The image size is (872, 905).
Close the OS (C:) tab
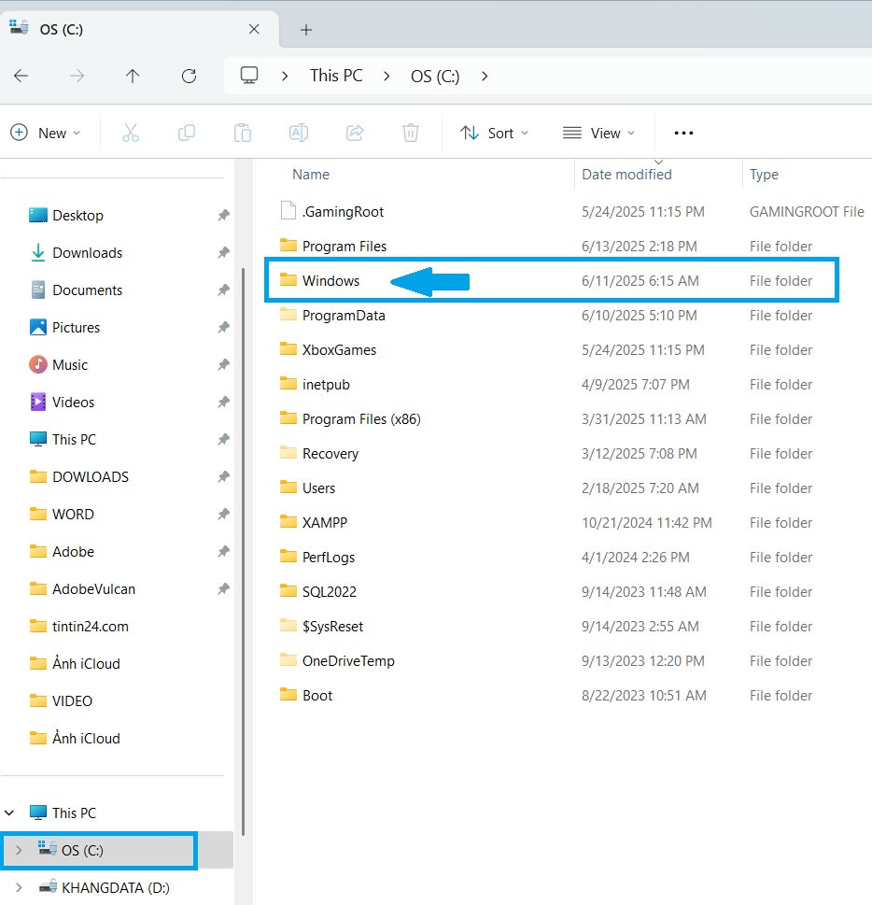254,30
